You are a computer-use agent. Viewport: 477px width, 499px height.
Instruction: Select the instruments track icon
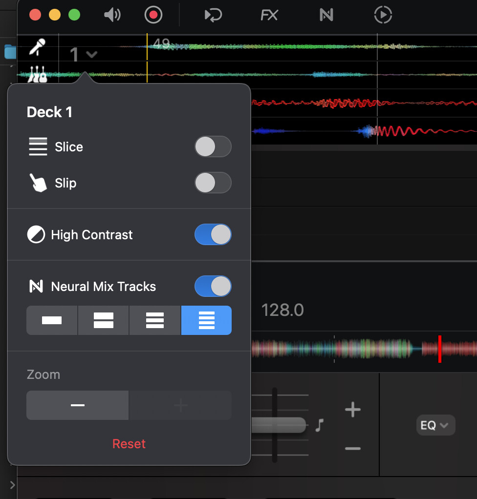pyautogui.click(x=37, y=75)
